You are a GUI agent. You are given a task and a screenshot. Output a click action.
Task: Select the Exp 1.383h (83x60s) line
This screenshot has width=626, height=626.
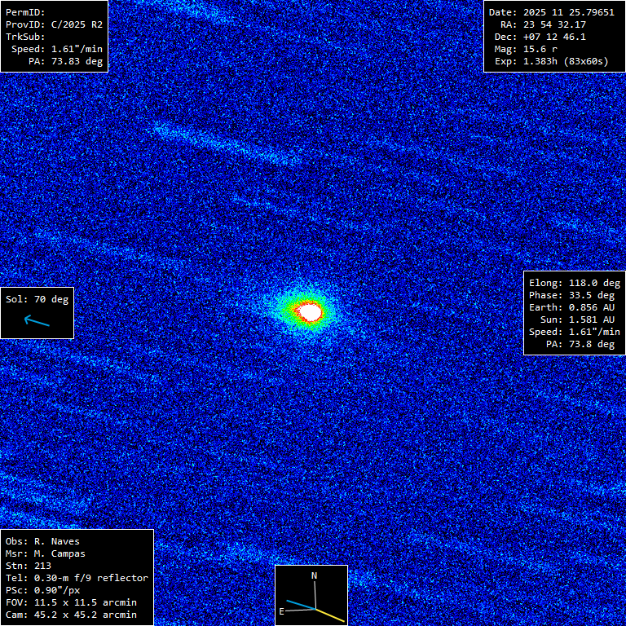(x=551, y=61)
